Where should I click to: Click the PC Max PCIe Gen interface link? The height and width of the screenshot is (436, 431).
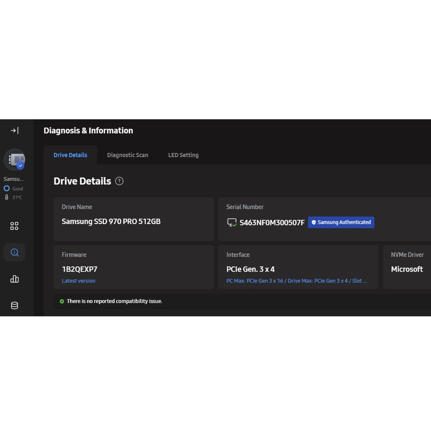pyautogui.click(x=296, y=281)
